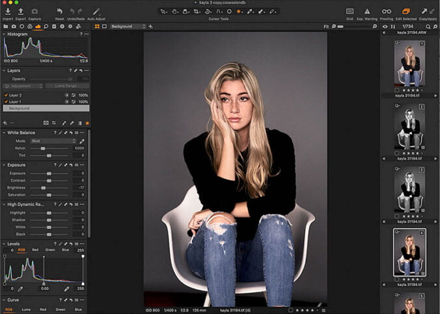Open the Output gear tool tab
Screen dimensions: 440x314
pos(70,27)
